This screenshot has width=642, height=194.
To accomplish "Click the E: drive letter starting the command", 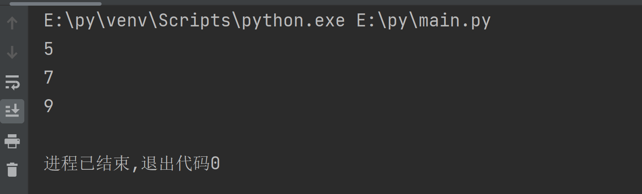I will 54,21.
